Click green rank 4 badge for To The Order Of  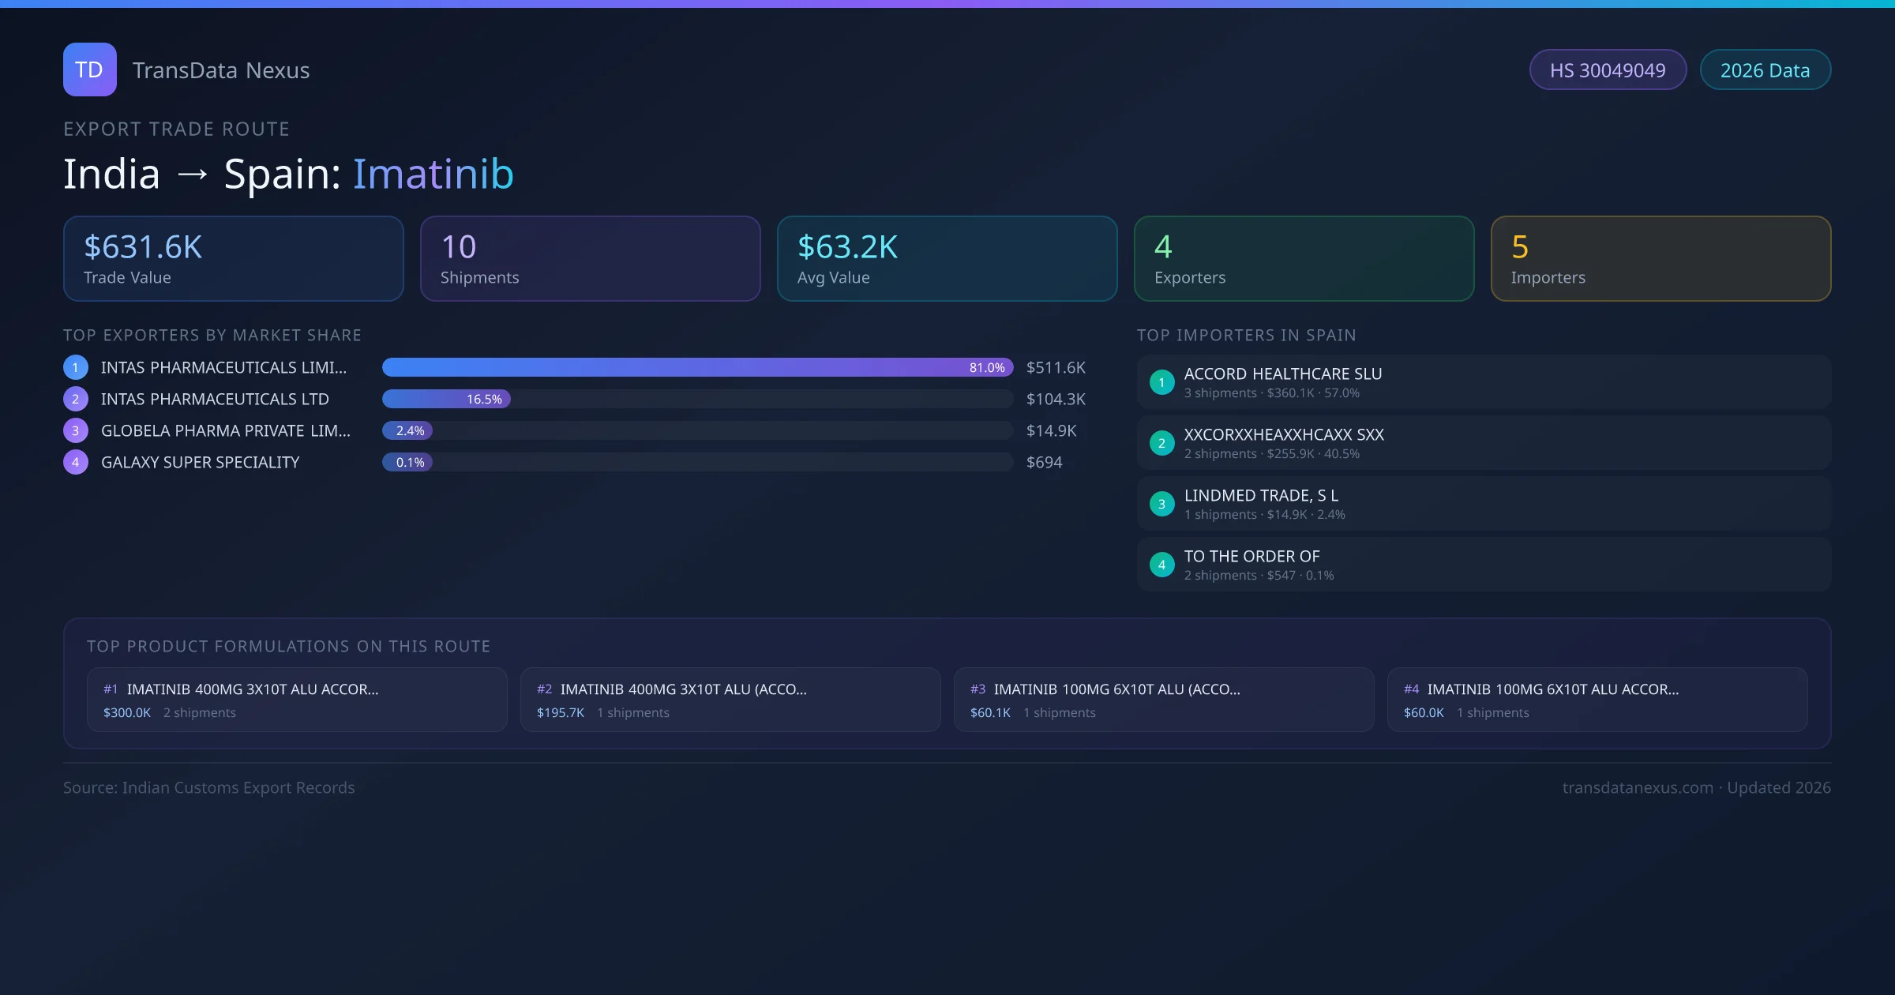pyautogui.click(x=1161, y=565)
